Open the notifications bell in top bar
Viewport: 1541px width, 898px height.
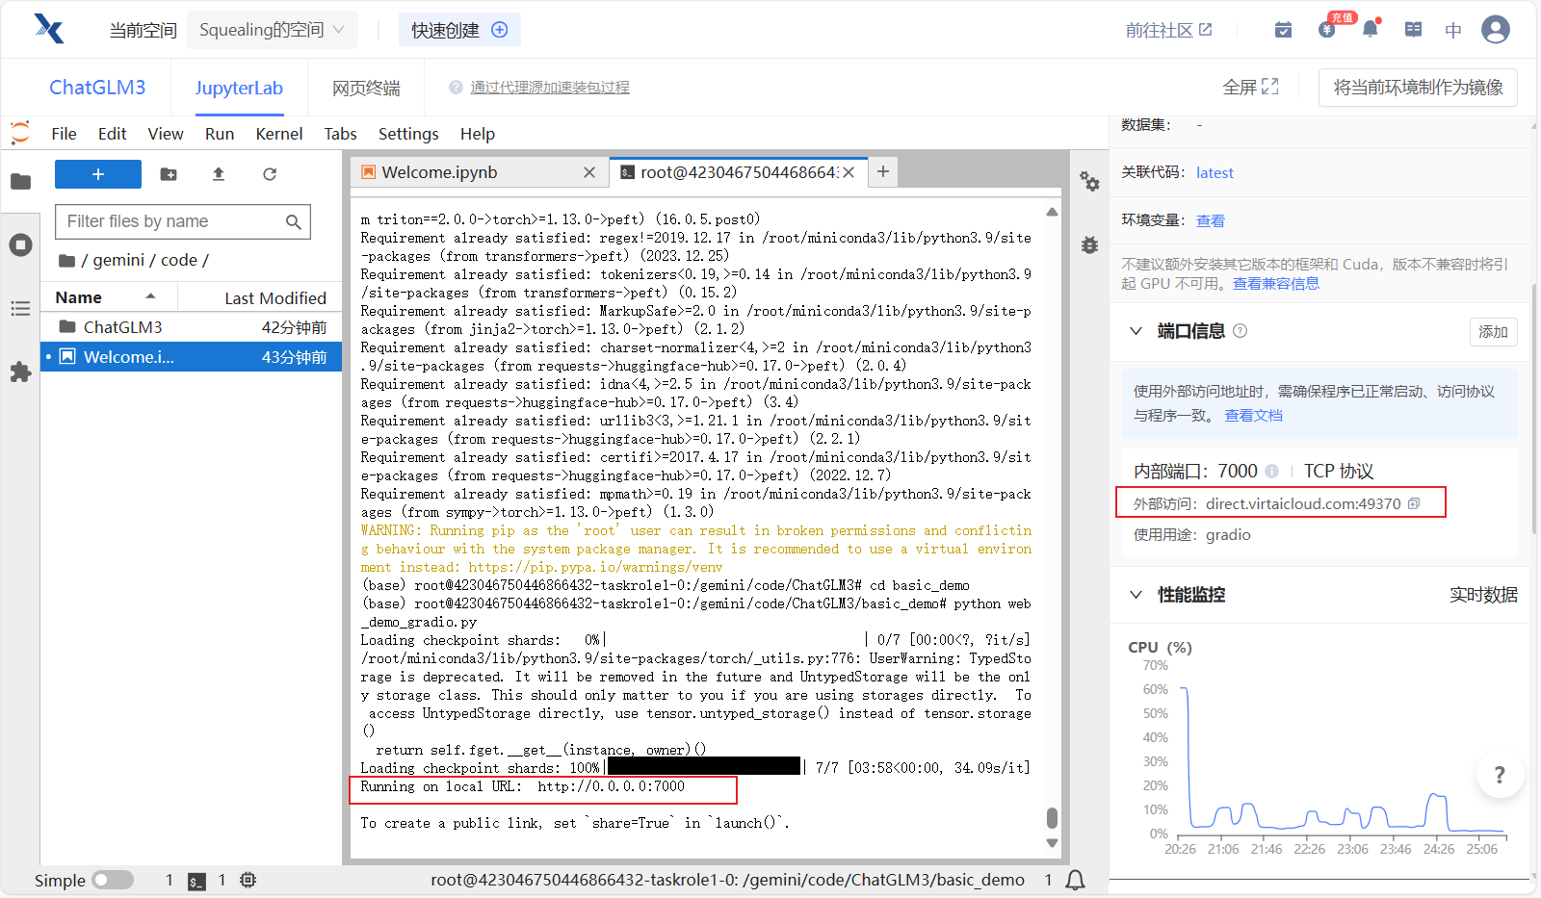point(1370,30)
